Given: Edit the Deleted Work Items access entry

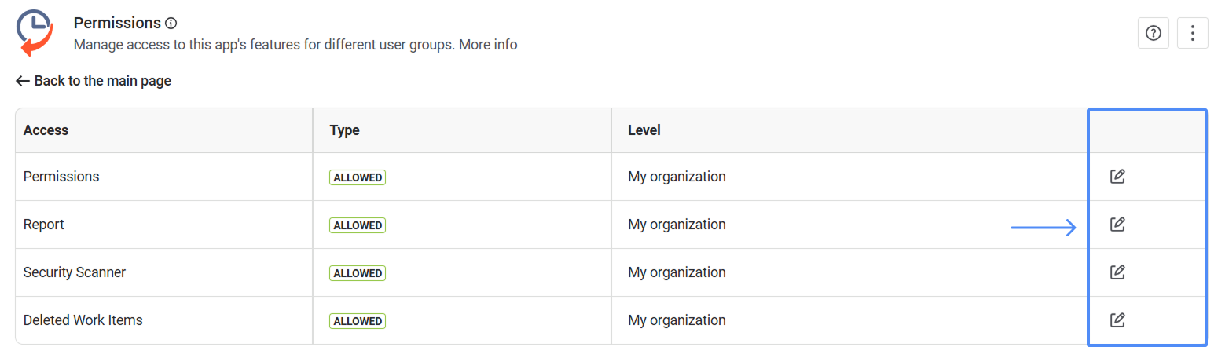Looking at the screenshot, I should (1117, 320).
